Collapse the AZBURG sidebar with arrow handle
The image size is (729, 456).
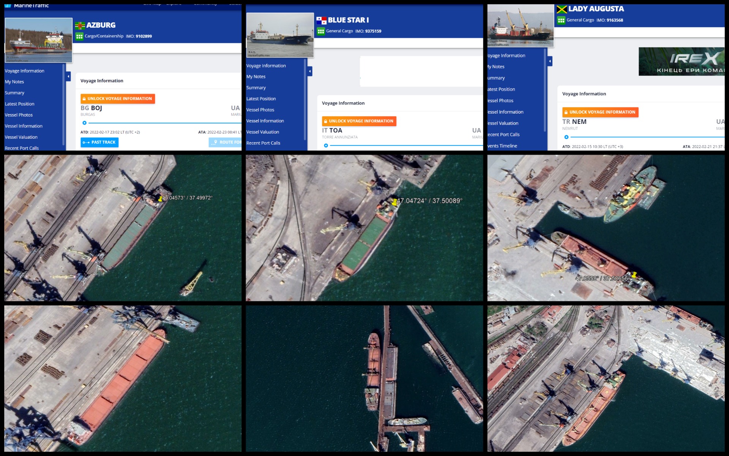point(68,76)
